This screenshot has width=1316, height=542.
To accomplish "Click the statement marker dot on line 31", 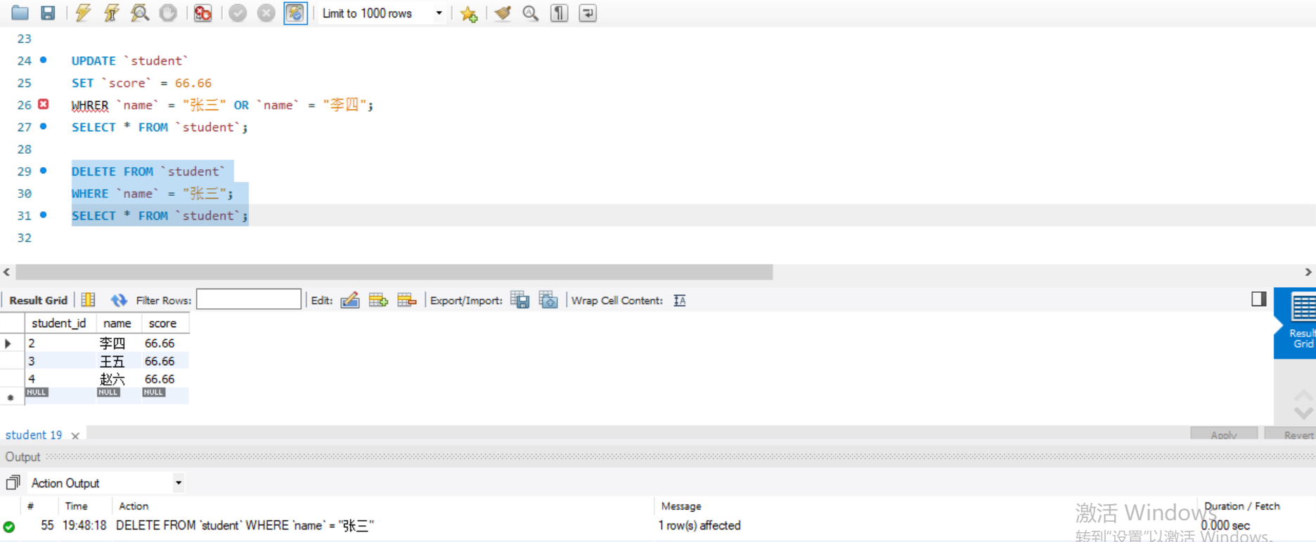I will click(44, 214).
